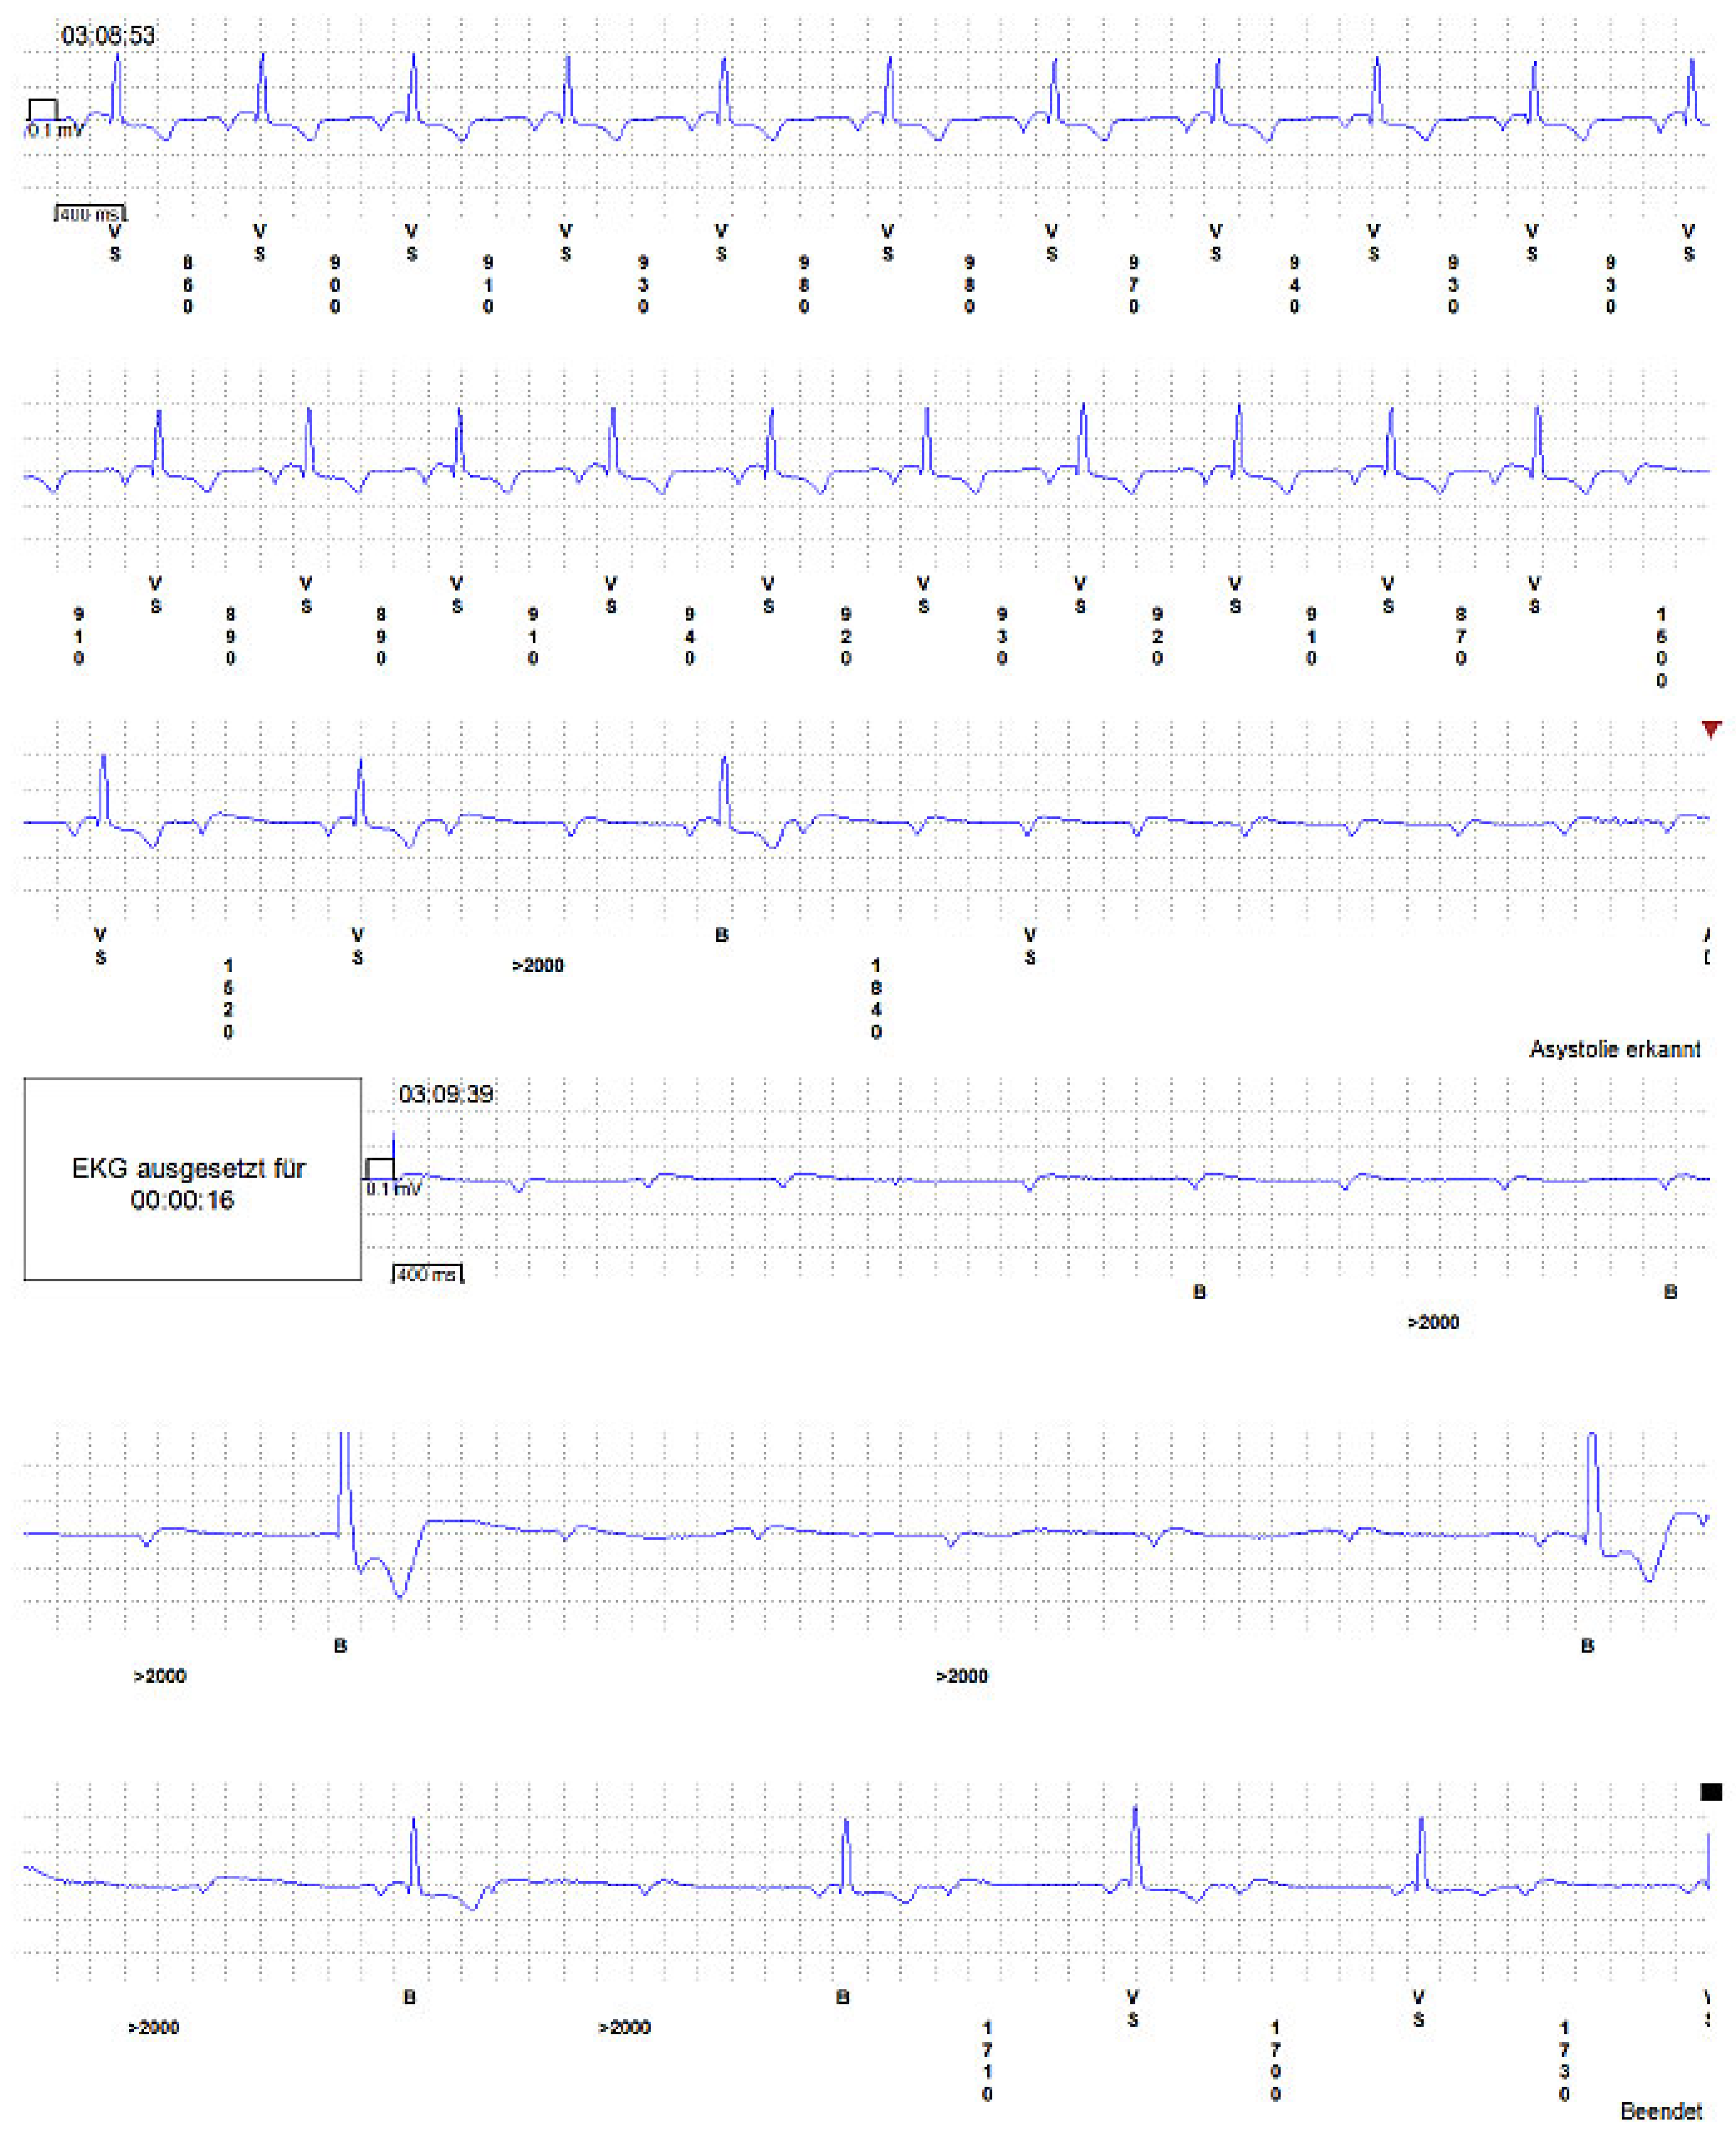The width and height of the screenshot is (1736, 2137).
Task: Select the 1840 interval label
Action: (x=876, y=998)
